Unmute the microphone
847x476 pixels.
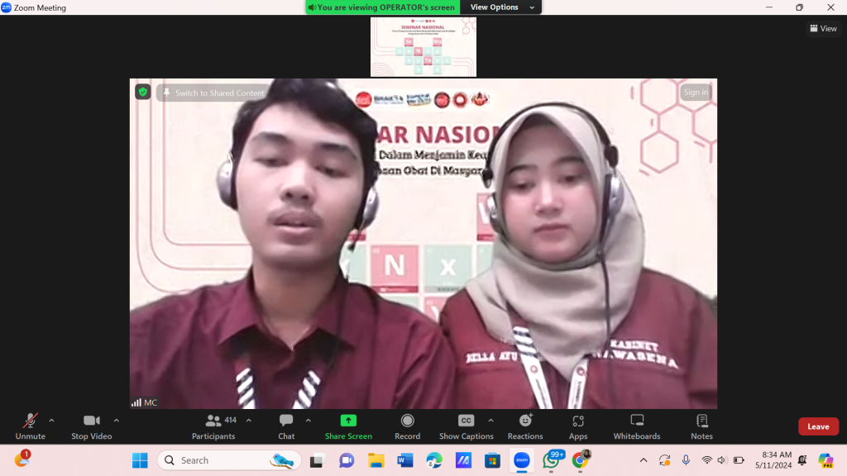click(30, 421)
